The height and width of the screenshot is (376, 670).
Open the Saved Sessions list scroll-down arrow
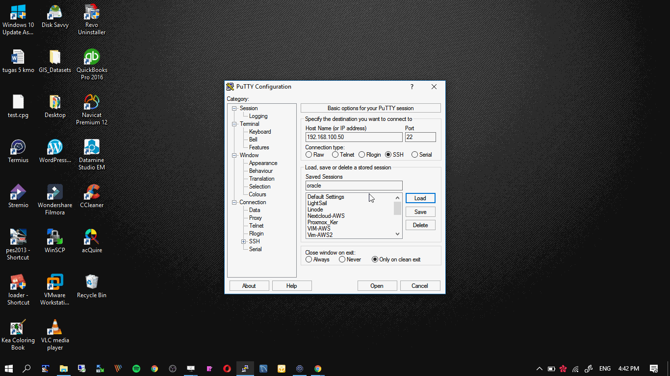coord(397,234)
